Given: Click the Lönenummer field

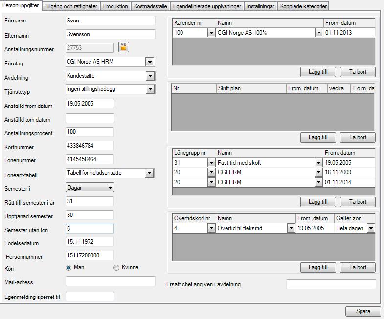Looking at the screenshot, I should pos(90,159).
